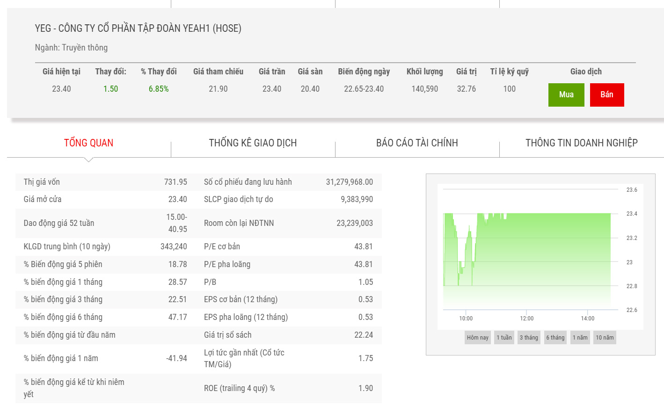The image size is (664, 406).
Task: Select the Thị giá vốn row
Action: point(105,182)
